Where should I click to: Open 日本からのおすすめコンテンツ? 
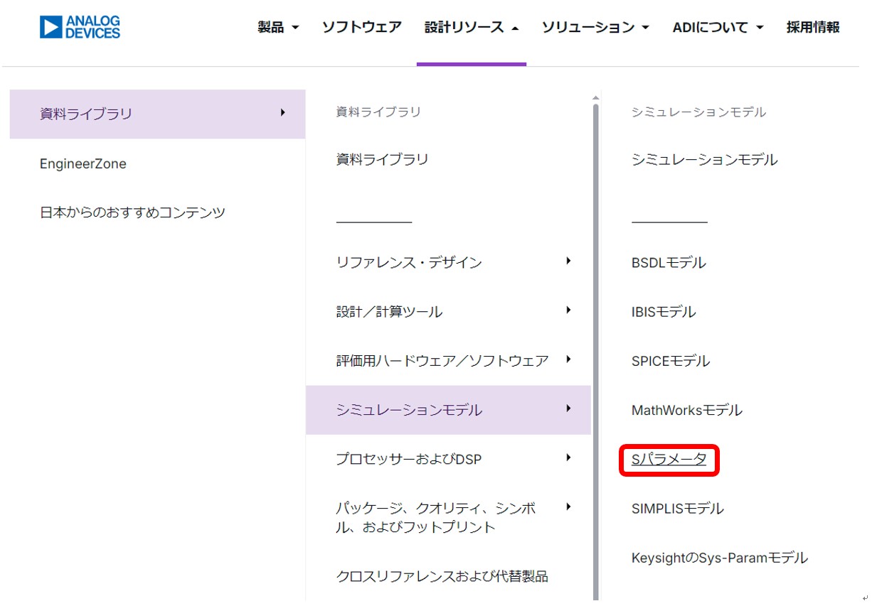click(132, 212)
